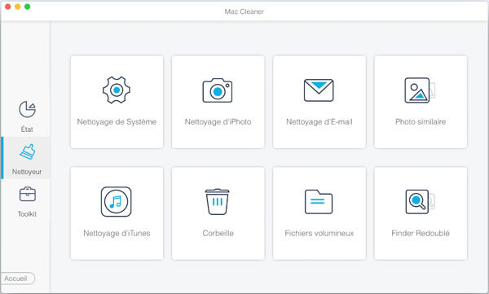Click the Corbeille label
The height and width of the screenshot is (294, 489).
click(218, 233)
